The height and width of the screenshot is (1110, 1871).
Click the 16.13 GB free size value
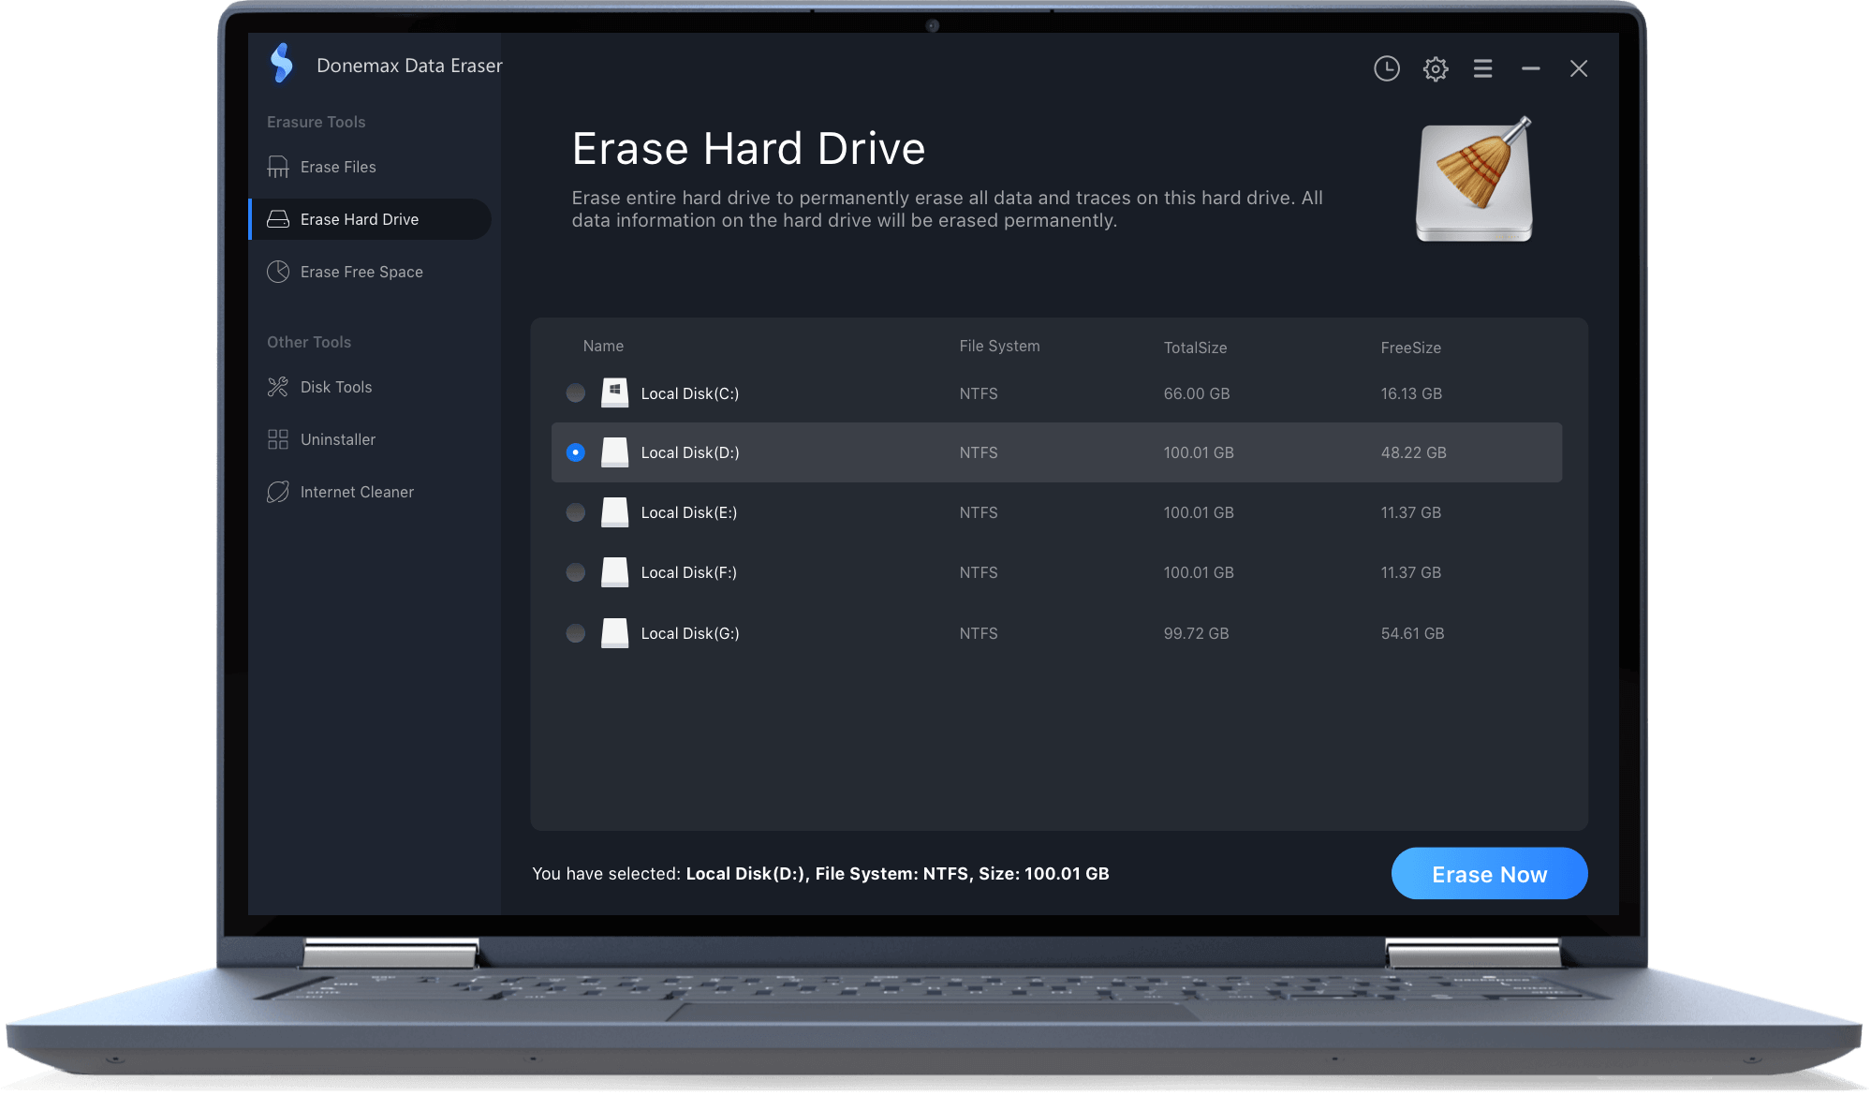1411,393
